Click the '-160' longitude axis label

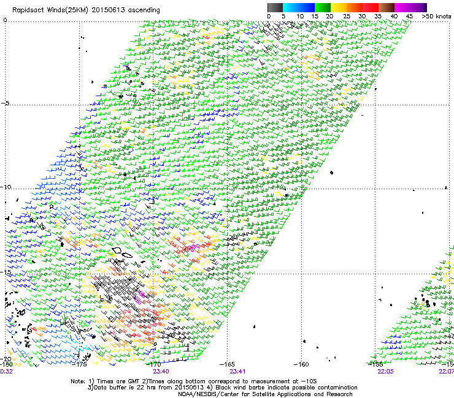pyautogui.click(x=301, y=364)
